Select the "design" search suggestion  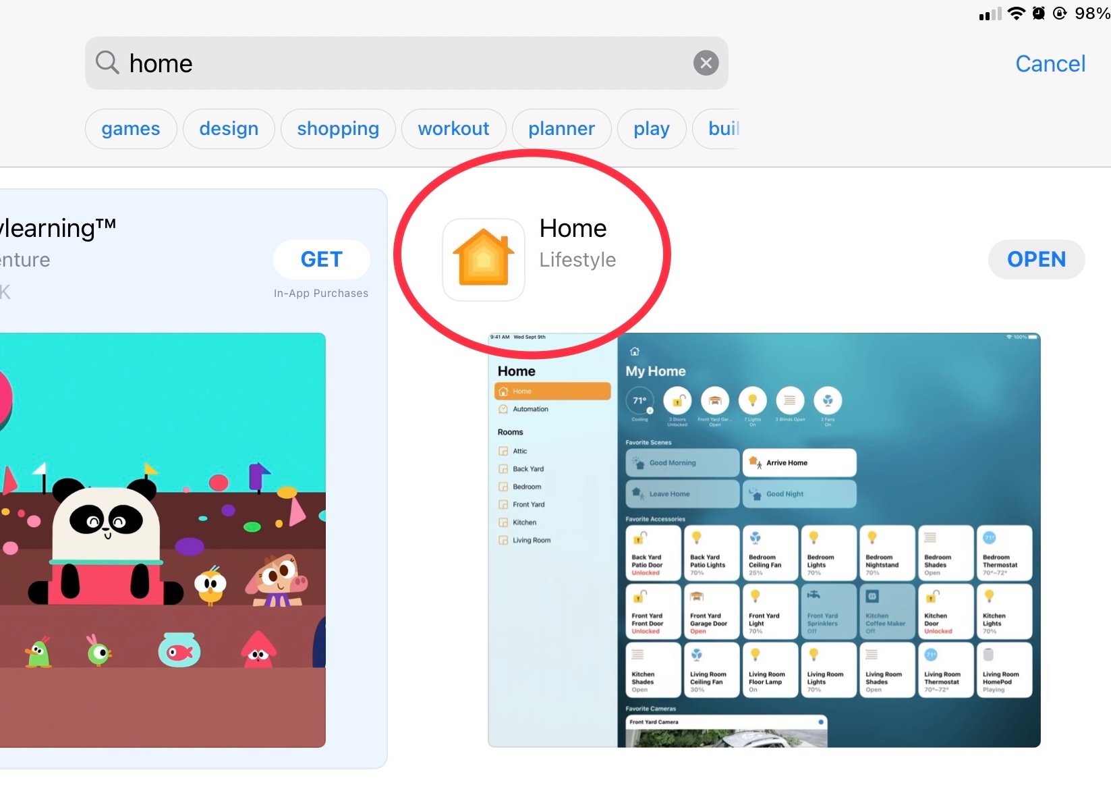229,129
